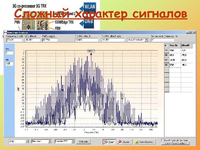Click the first empty row header below 4A
Screen dimensions: 200x150
tap(167, 70)
